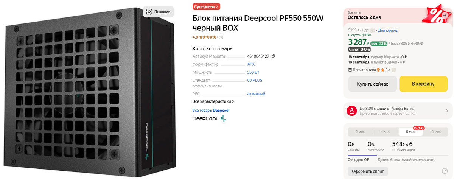Click the star rating stars under title
The height and width of the screenshot is (179, 454).
(208, 37)
